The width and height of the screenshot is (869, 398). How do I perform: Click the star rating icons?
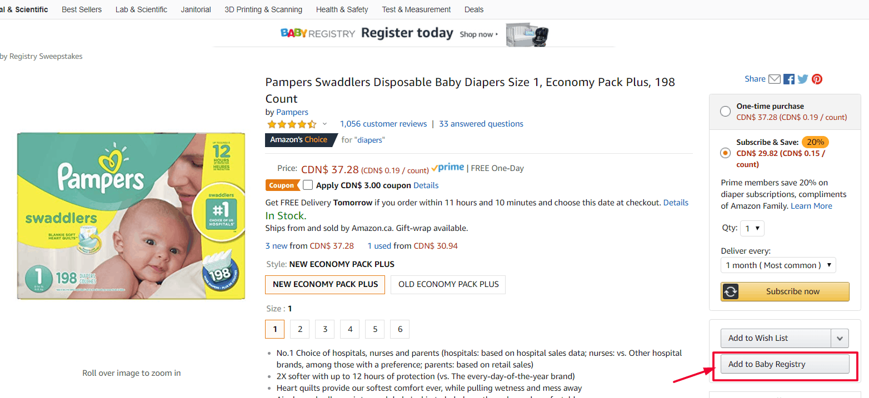coord(292,124)
